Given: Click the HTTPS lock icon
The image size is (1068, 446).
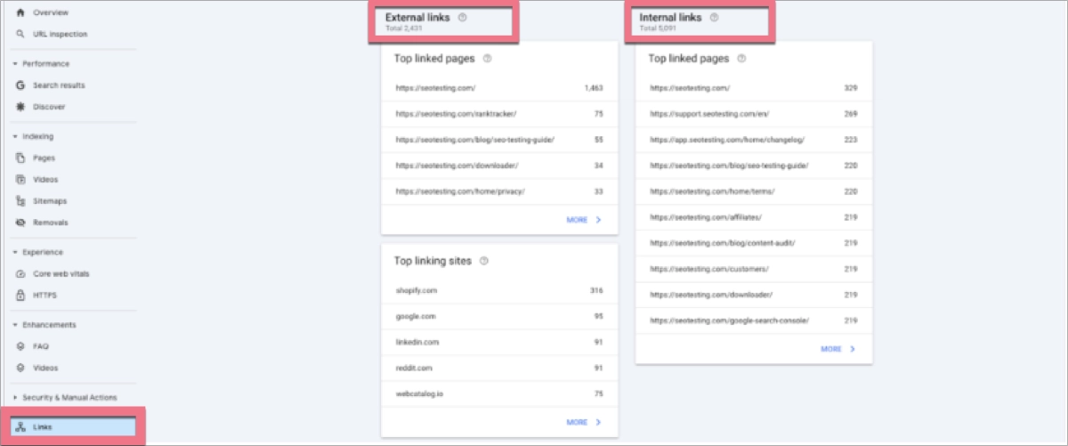Looking at the screenshot, I should [20, 295].
